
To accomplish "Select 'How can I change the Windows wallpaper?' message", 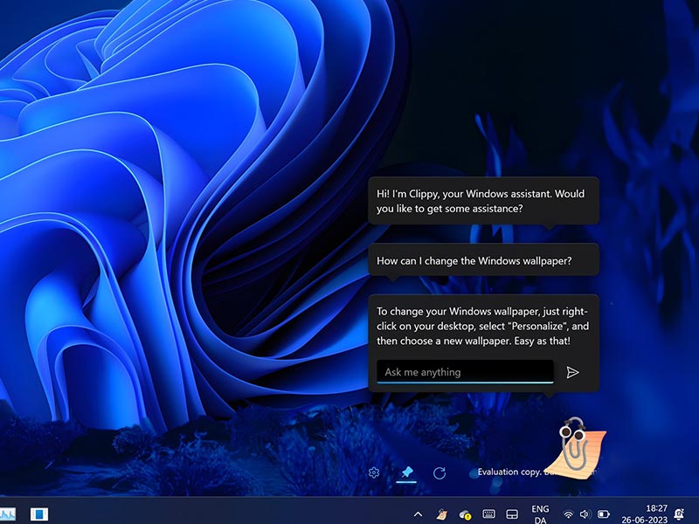I will (483, 260).
